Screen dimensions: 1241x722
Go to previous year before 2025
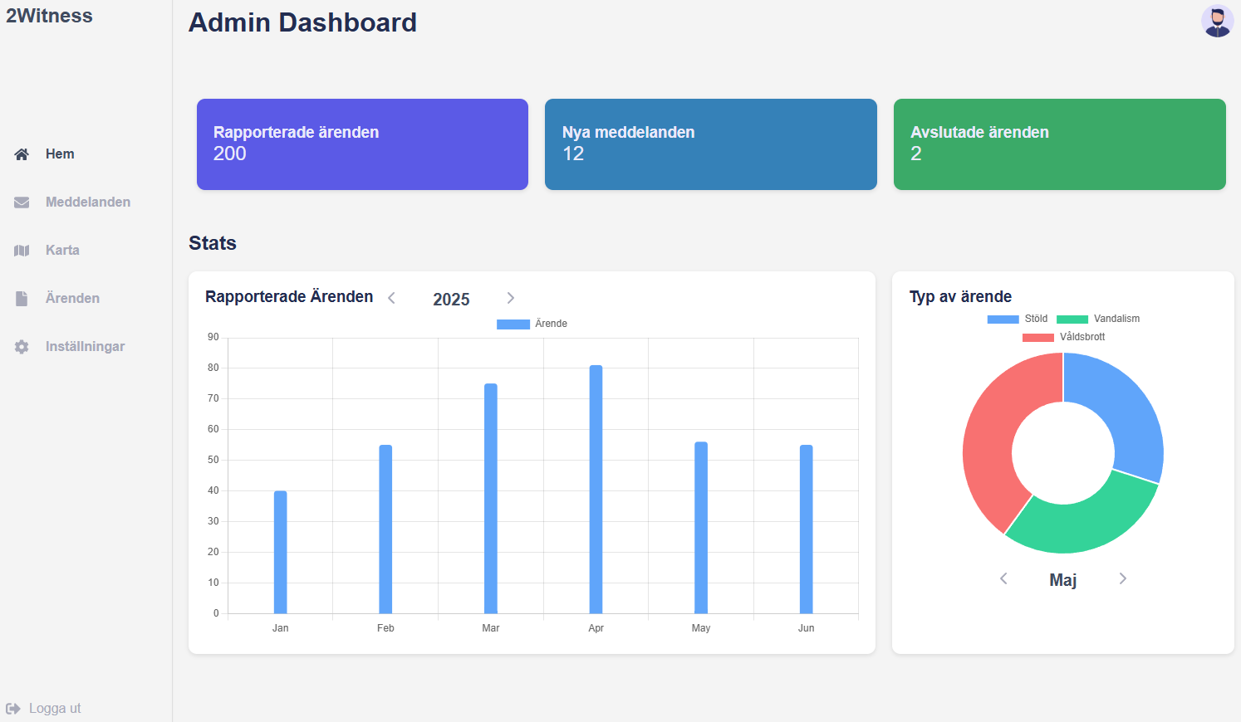391,298
